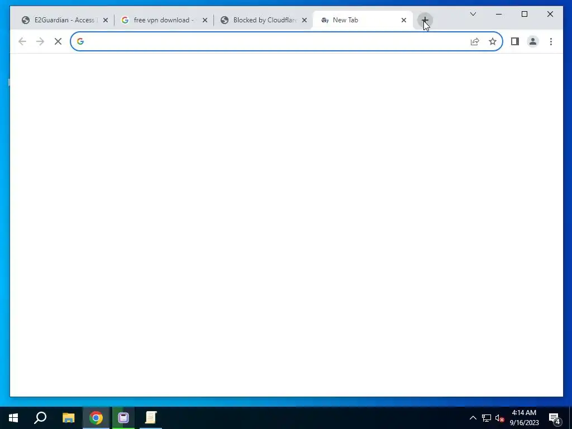Open the clock showing 4:14 AM
The width and height of the screenshot is (572, 429).
[x=524, y=418]
